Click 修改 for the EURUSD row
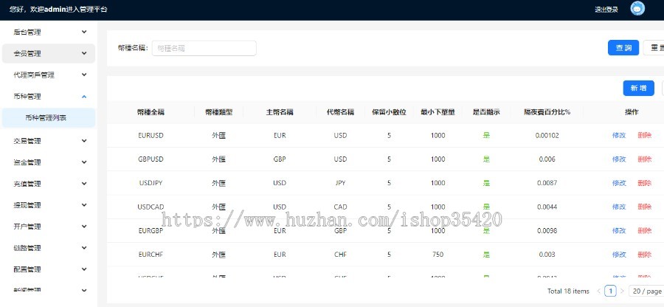 (x=619, y=136)
